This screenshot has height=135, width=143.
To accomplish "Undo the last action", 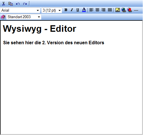I will click(18, 4).
